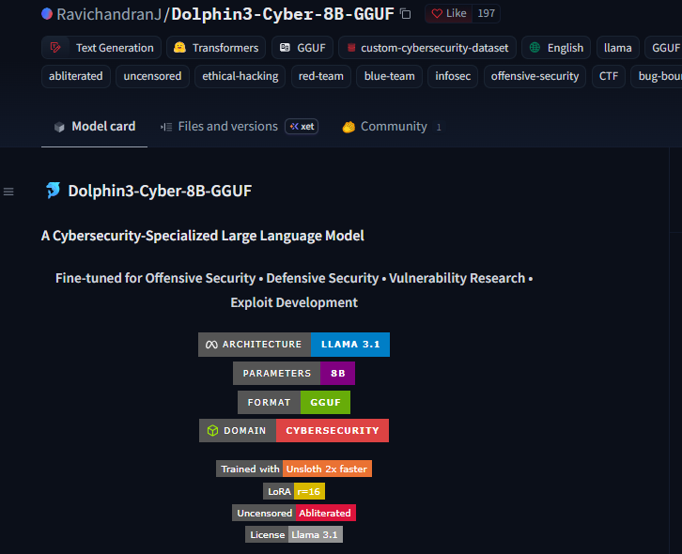
Task: Click the Trained with Unsloth 2x faster badge
Action: point(294,469)
